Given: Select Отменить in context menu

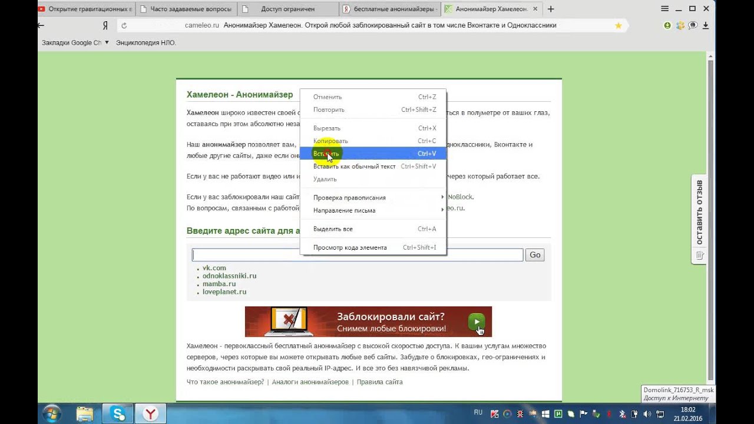Looking at the screenshot, I should pyautogui.click(x=373, y=97).
